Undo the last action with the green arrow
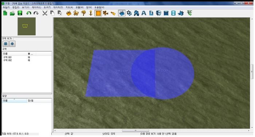This screenshot has height=137, width=255. (29, 13)
